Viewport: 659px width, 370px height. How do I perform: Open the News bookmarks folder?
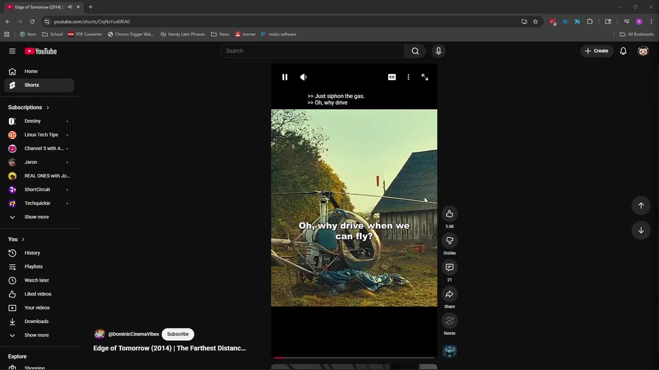[x=220, y=34]
